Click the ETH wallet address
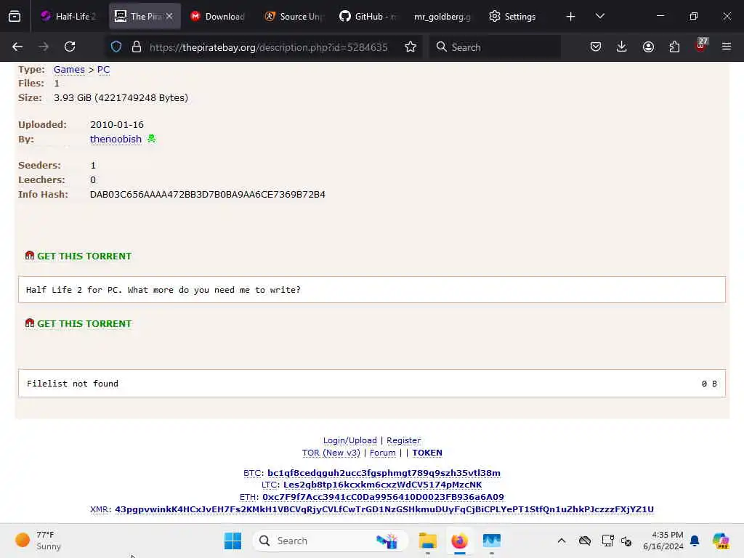Screen dimensions: 744x558 coord(383,497)
